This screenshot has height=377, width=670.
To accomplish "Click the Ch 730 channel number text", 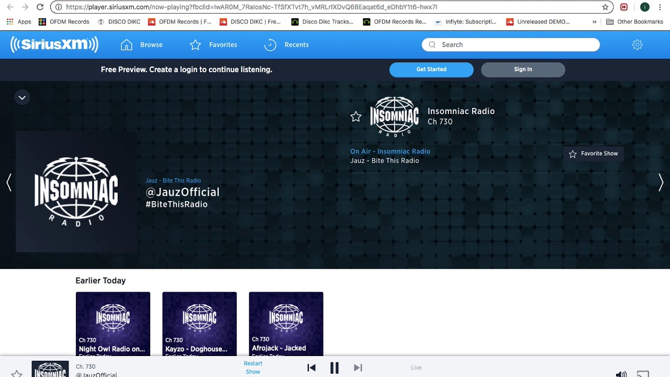I will (x=440, y=121).
